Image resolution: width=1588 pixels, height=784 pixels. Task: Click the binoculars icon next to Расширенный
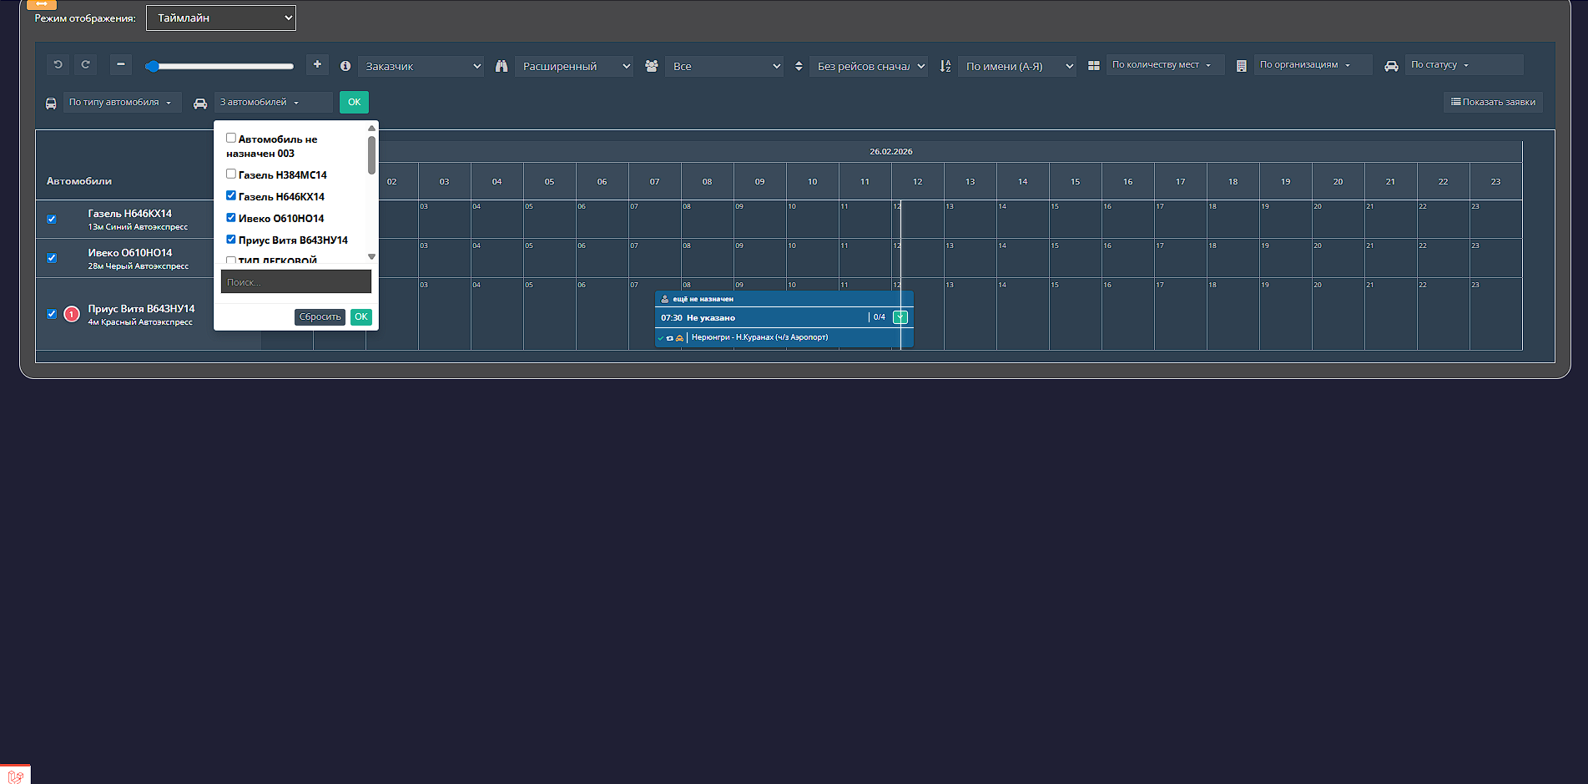[502, 66]
